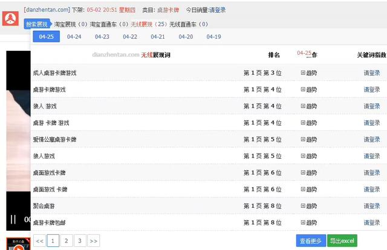This screenshot has width=387, height=250.
Task: Click the red dianzhentan logo icon
Action: point(10,18)
